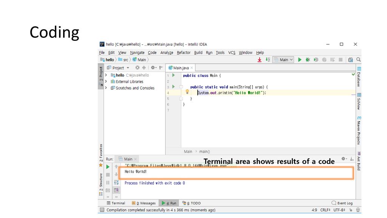Viewport: 387px width, 218px height.
Task: Open Project Structure toolbar icon
Action: click(350, 59)
